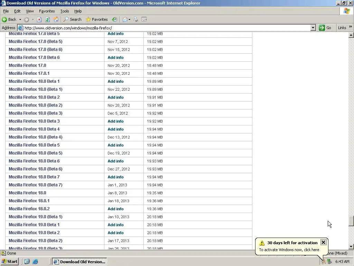
Task: Click the green Go arrow icon
Action: 322,28
